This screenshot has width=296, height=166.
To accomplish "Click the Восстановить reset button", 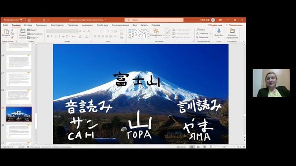I will pyautogui.click(x=35, y=34).
